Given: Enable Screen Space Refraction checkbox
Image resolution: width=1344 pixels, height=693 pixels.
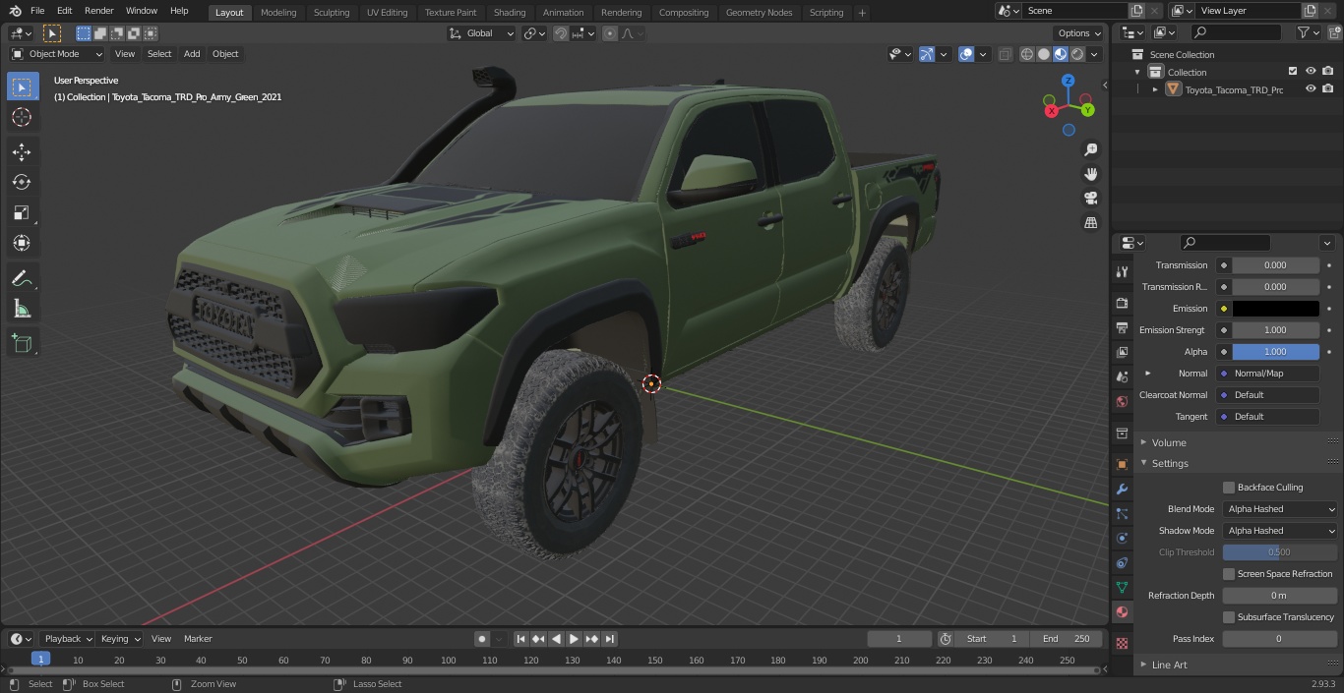Looking at the screenshot, I should coord(1229,574).
